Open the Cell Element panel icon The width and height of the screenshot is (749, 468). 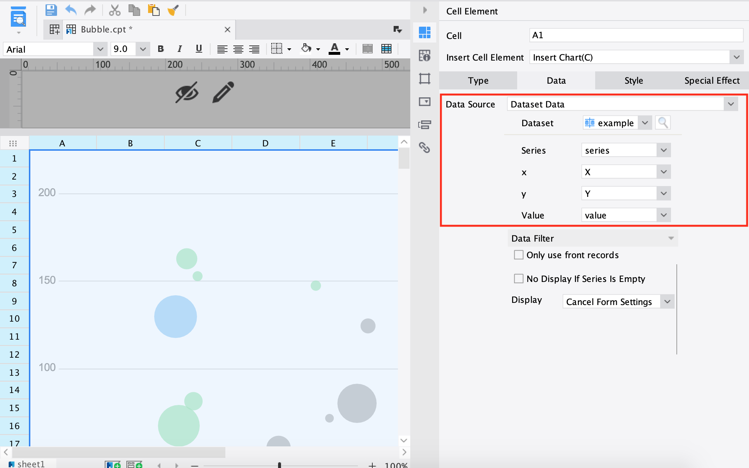coord(425,32)
